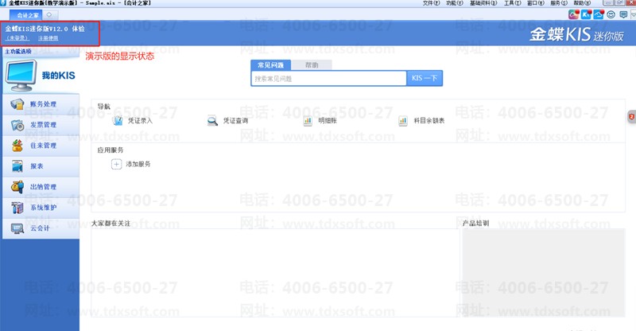Click the 大家都在关注 heading
The width and height of the screenshot is (636, 331).
(111, 224)
